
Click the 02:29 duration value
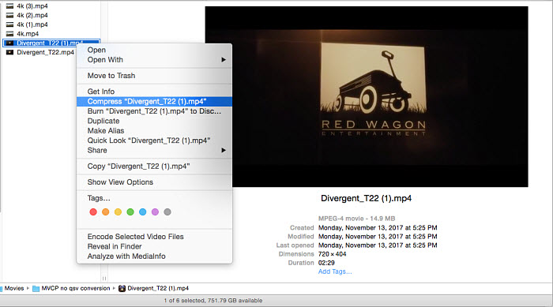click(x=326, y=263)
